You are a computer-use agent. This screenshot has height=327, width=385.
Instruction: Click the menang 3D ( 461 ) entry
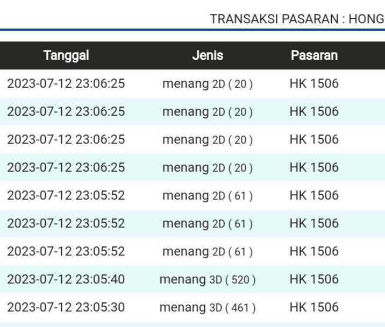click(x=208, y=307)
